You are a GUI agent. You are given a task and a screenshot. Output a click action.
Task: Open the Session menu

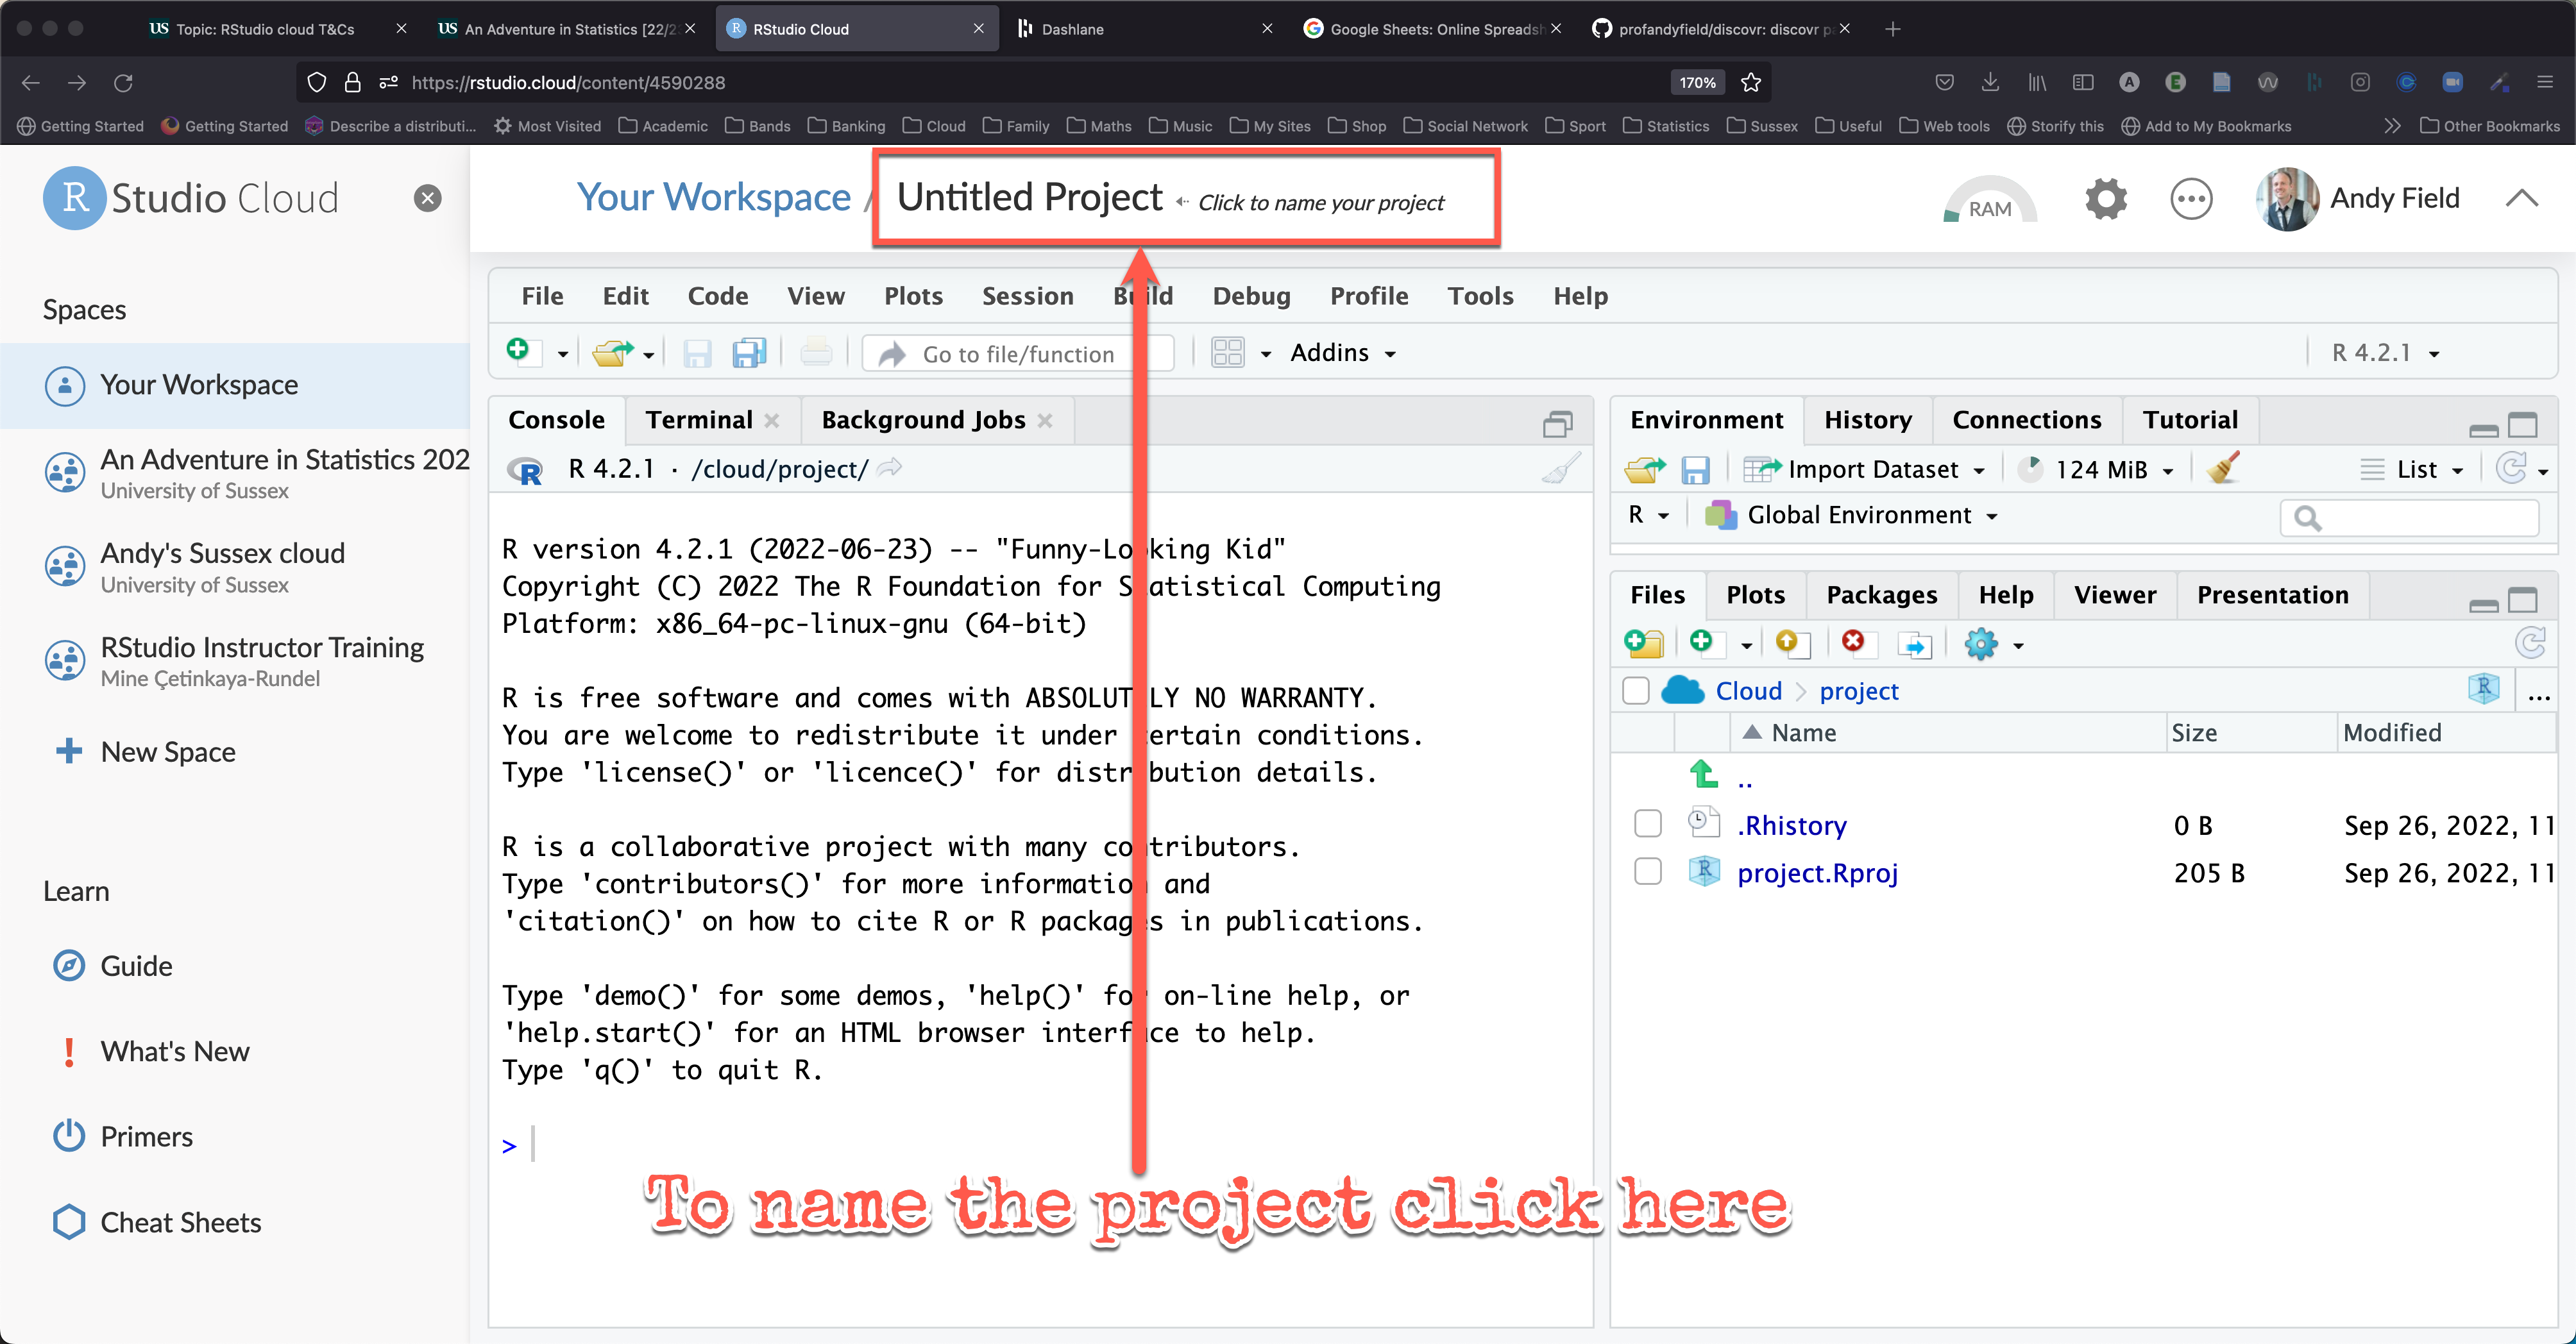[x=1027, y=296]
